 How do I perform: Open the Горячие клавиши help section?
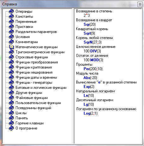(x=29, y=123)
